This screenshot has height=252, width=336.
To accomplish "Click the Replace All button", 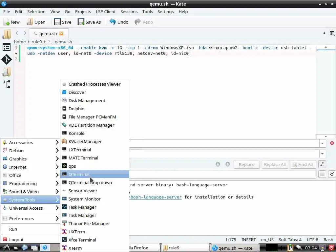I will click(275, 164).
